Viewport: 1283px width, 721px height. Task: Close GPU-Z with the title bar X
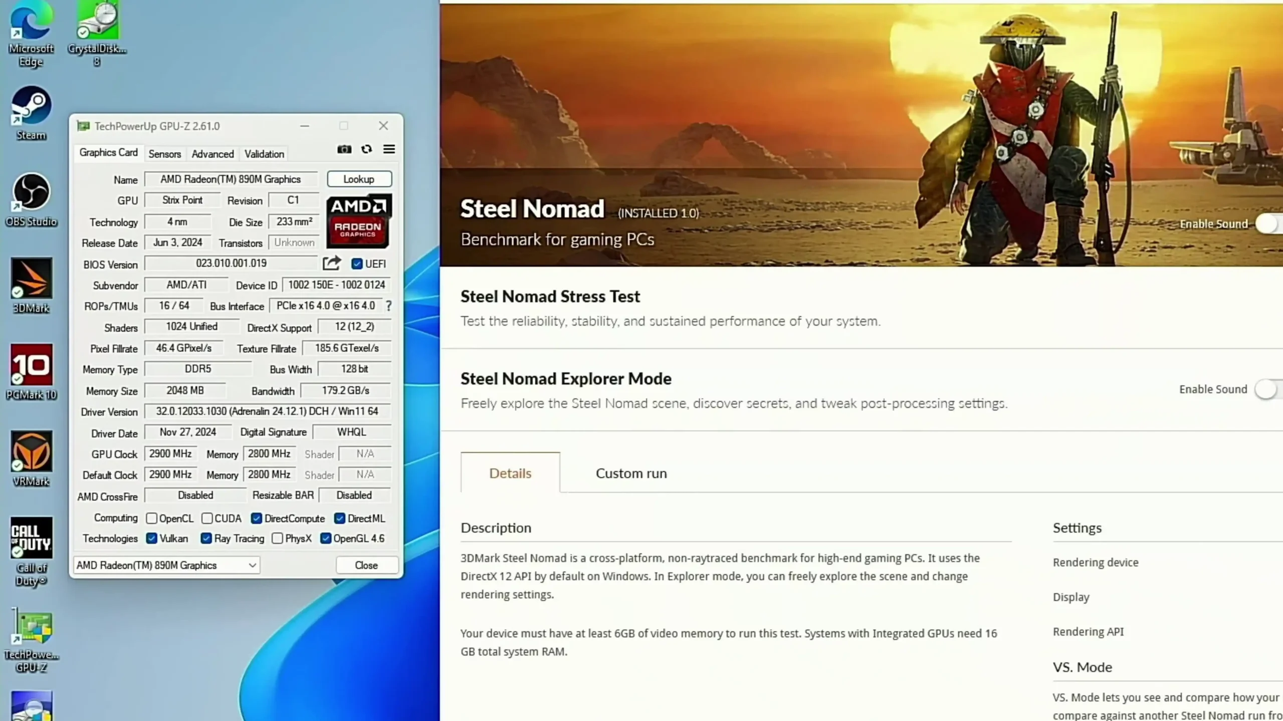[383, 126]
